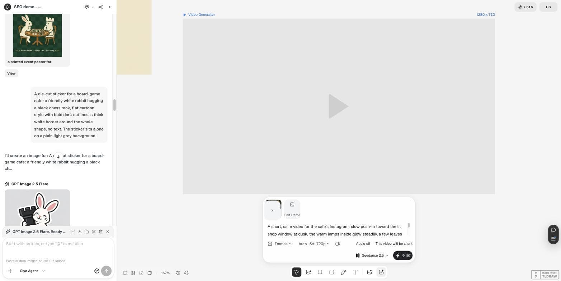The image size is (561, 281).
Task: Open the rabbit sticker image thumbnail
Action: tap(37, 208)
